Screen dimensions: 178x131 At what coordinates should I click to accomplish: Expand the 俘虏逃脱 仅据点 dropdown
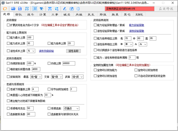pos(71,108)
